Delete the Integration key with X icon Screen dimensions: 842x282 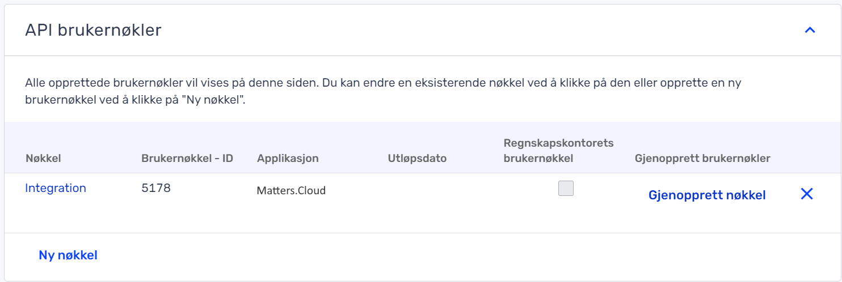pos(806,194)
